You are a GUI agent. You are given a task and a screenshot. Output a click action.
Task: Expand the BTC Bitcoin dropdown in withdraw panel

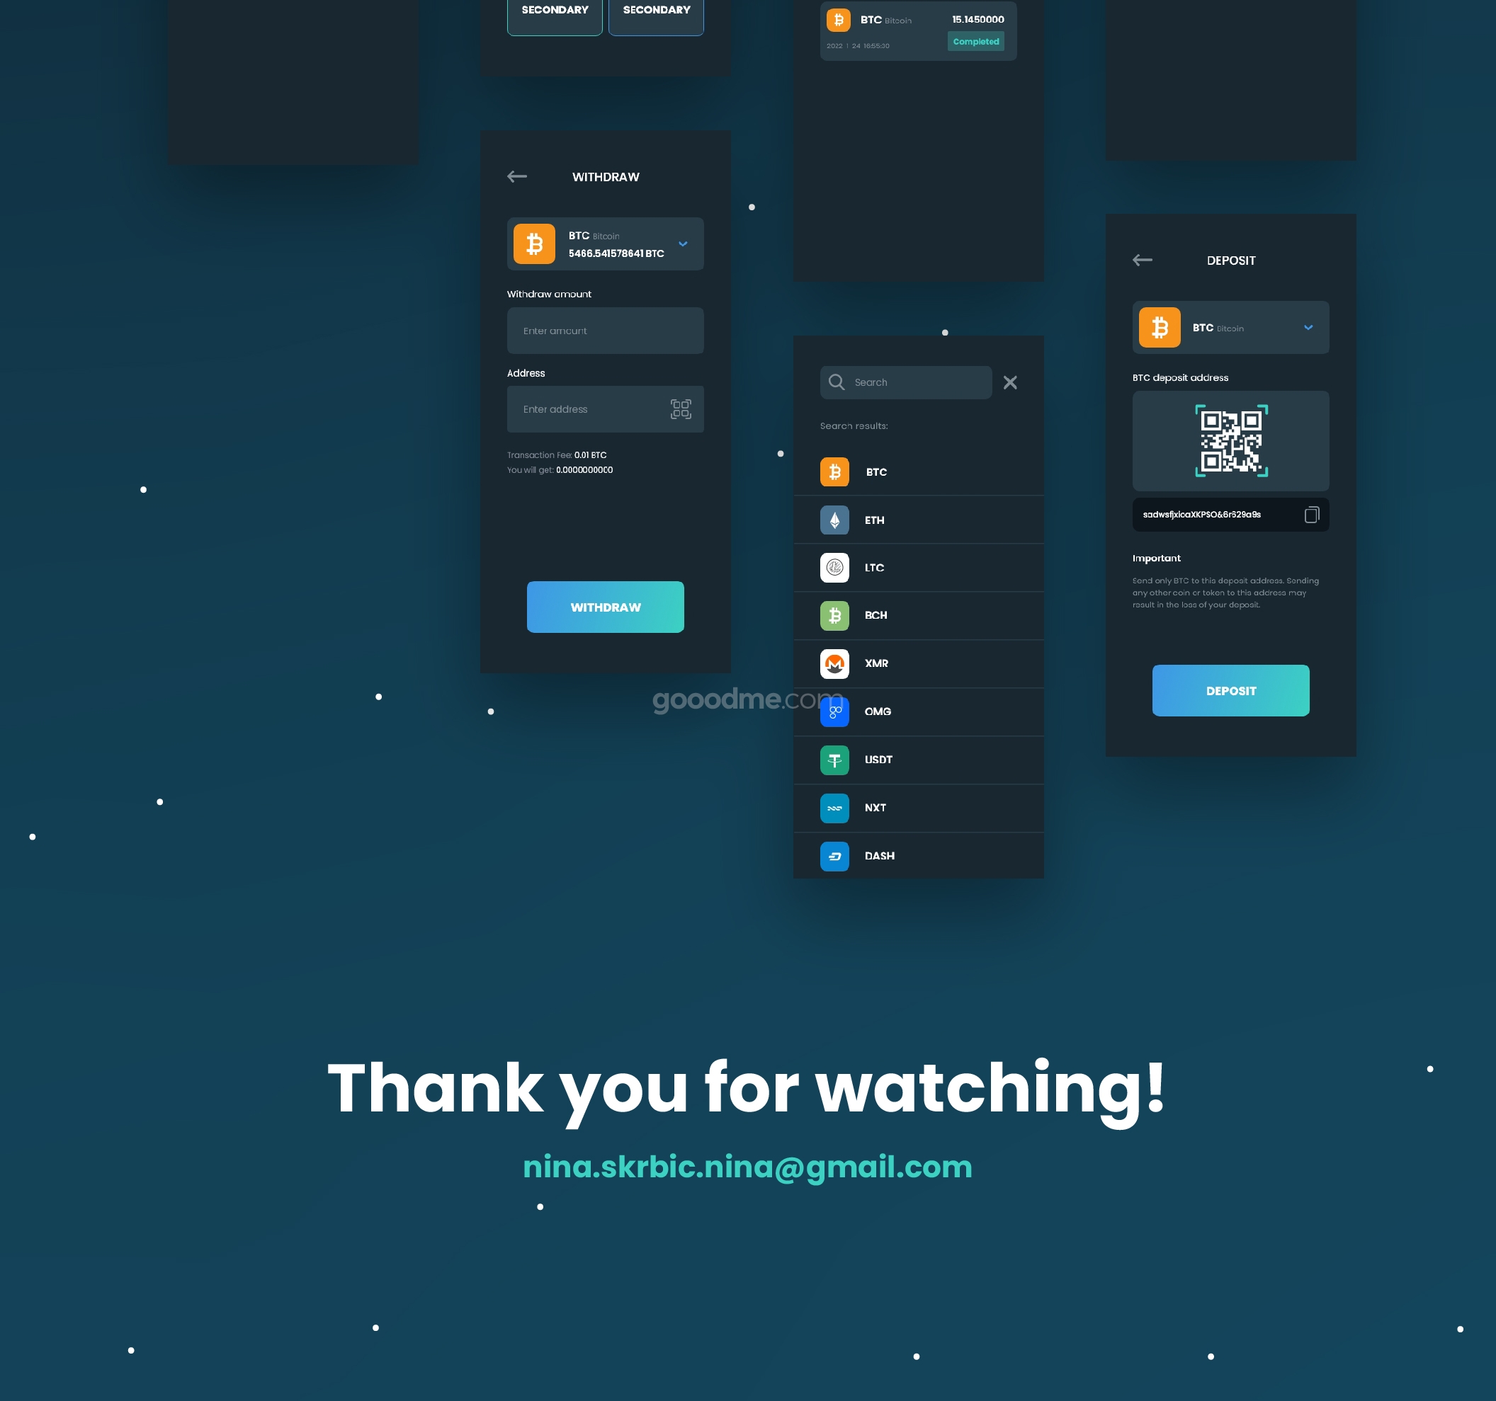(682, 244)
